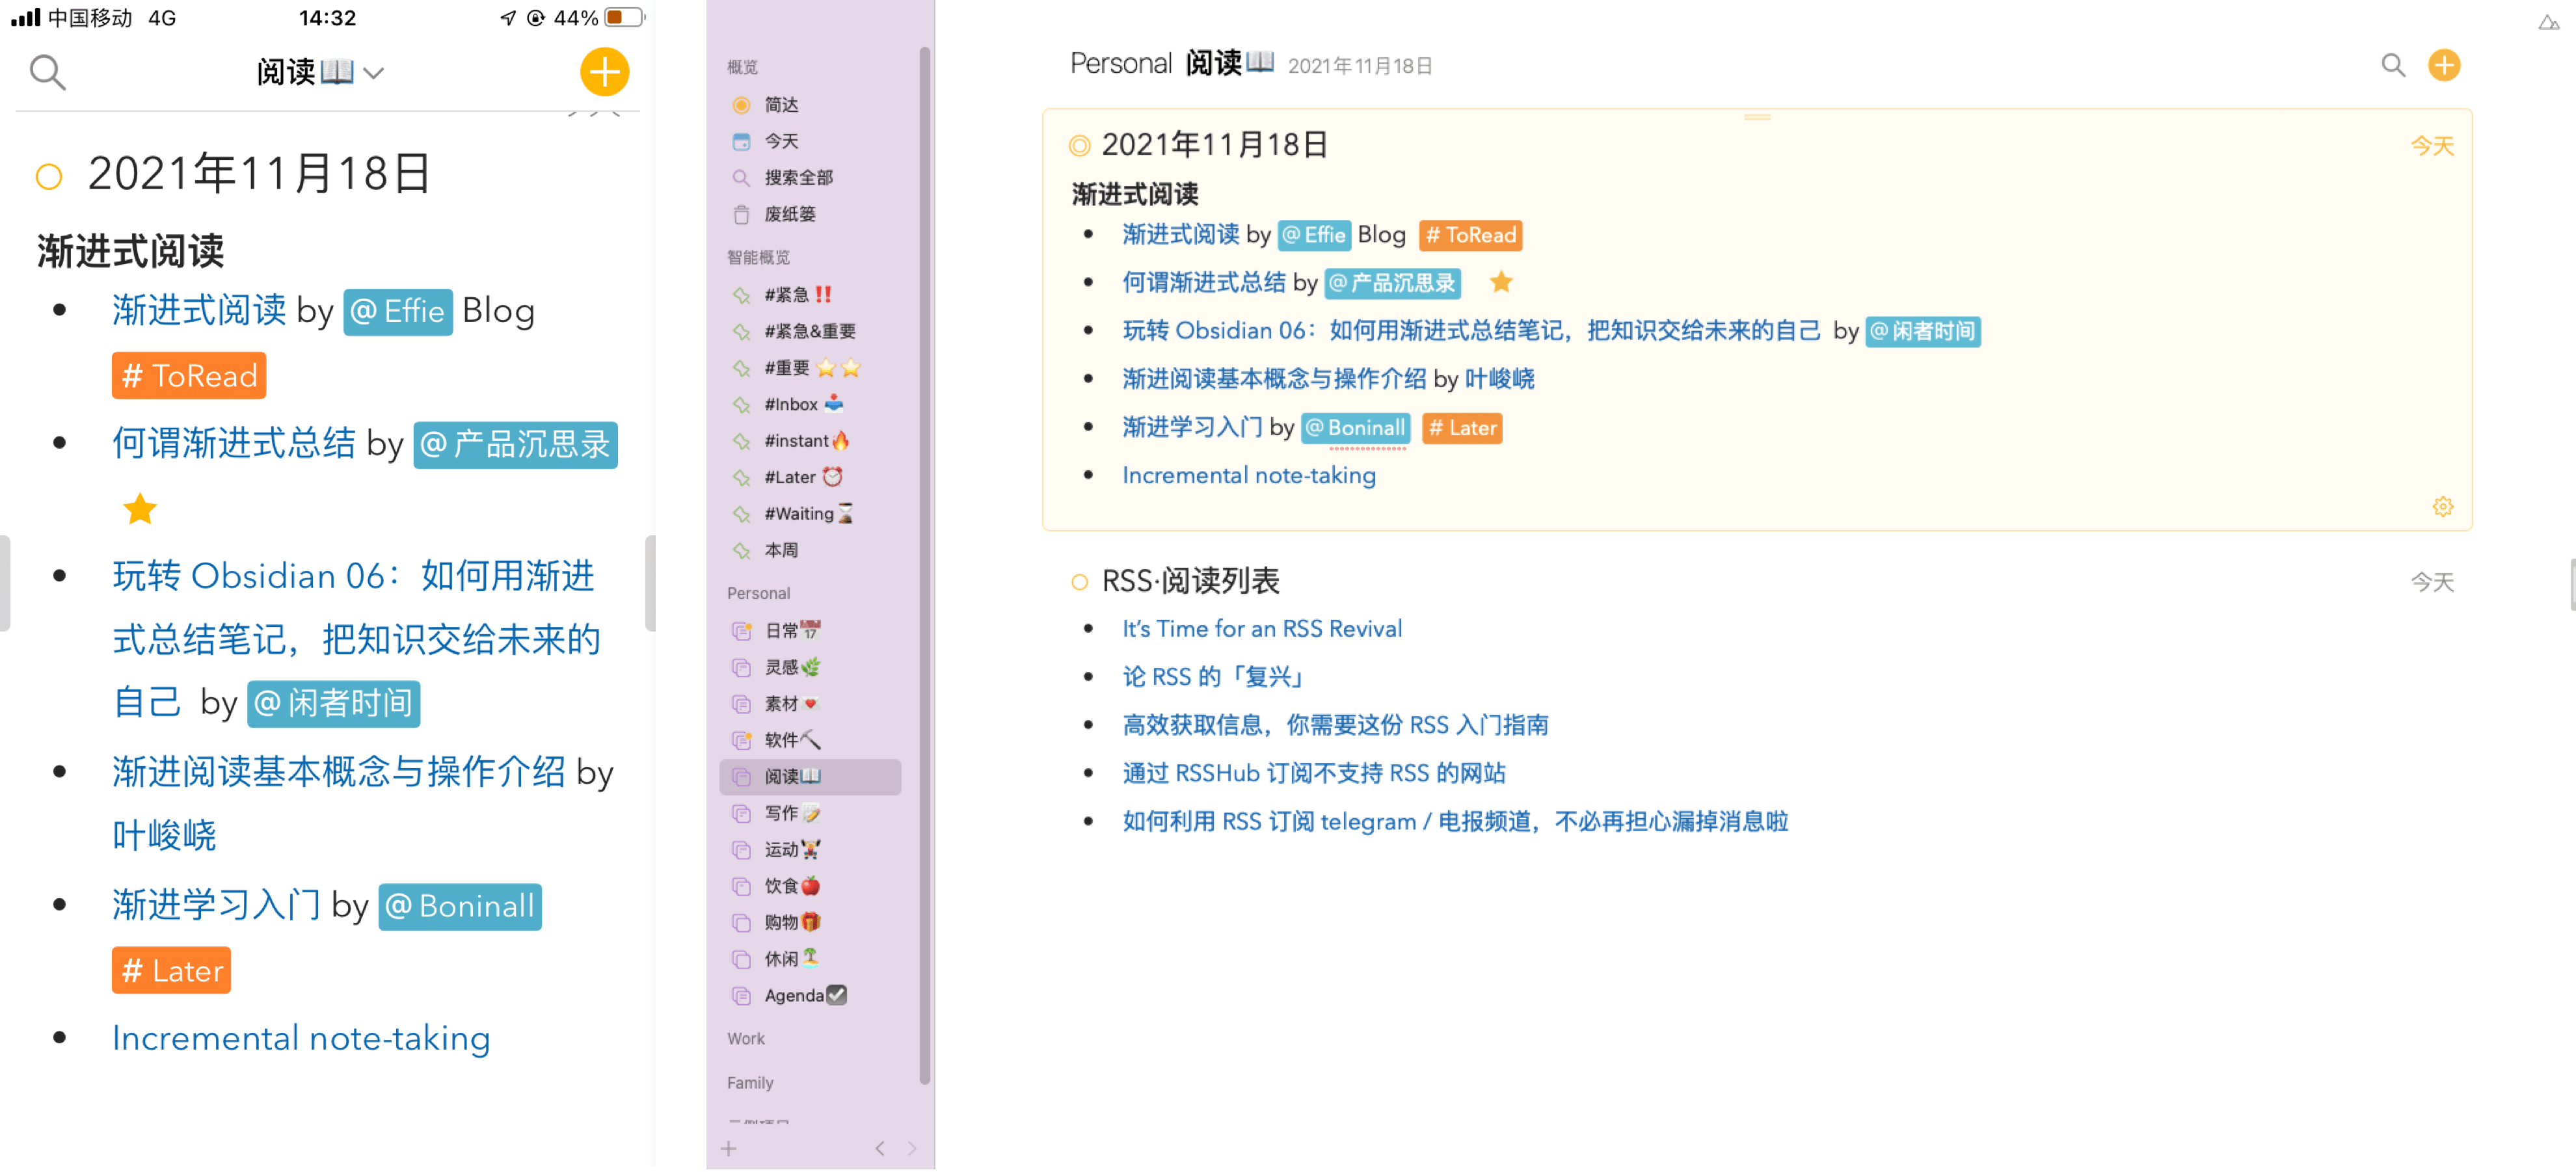
Task: Expand the Family section in the sidebar
Action: (750, 1083)
